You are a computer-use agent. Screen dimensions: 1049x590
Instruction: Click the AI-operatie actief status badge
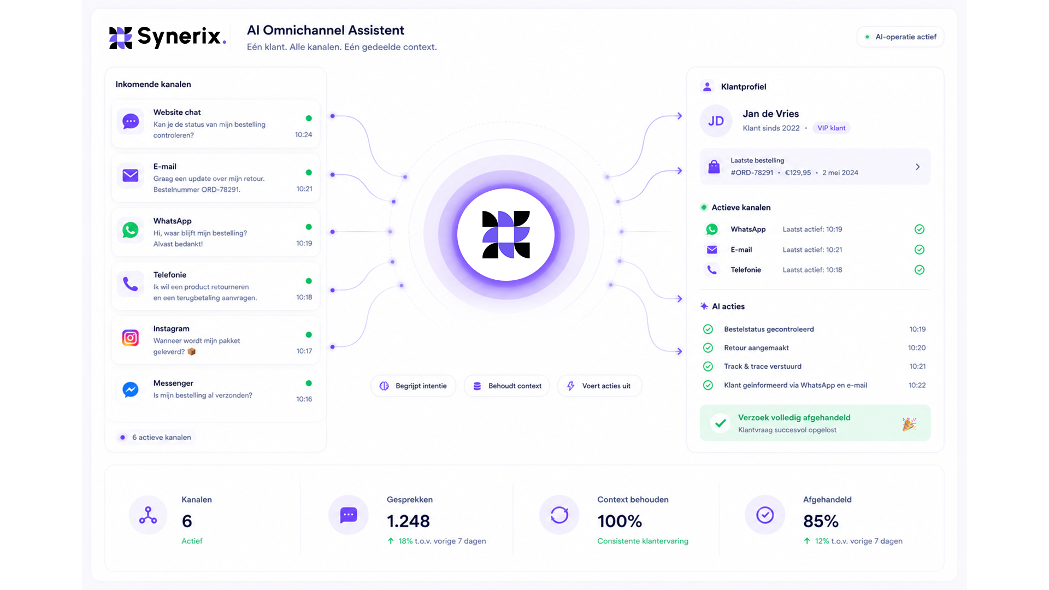[x=900, y=37]
